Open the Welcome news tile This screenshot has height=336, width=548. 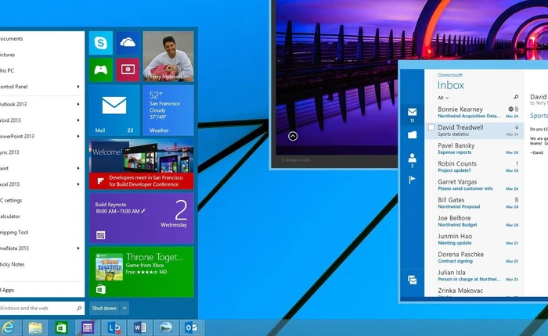point(141,164)
